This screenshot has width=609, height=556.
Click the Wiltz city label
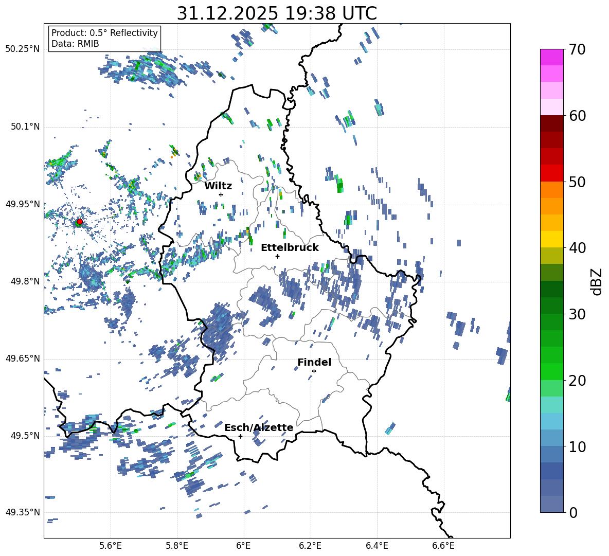218,186
